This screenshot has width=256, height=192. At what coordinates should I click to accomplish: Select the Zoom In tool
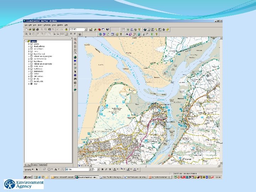point(75,39)
